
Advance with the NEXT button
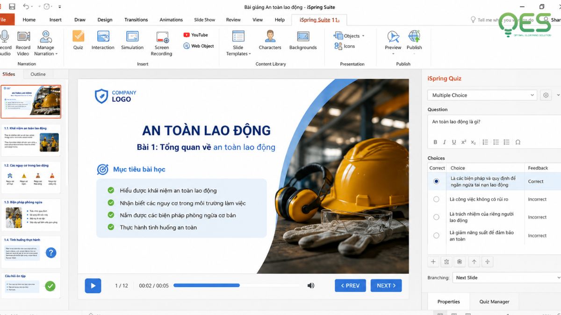[x=386, y=286]
